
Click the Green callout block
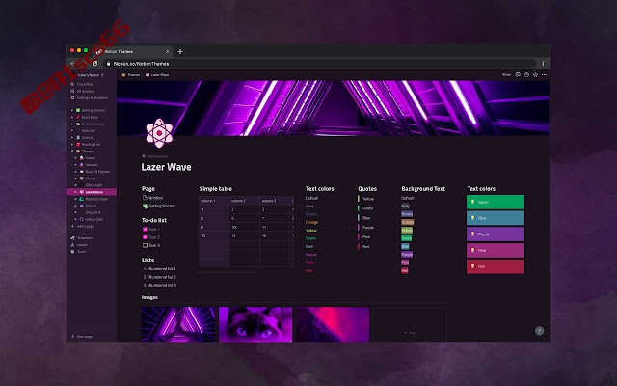(496, 202)
